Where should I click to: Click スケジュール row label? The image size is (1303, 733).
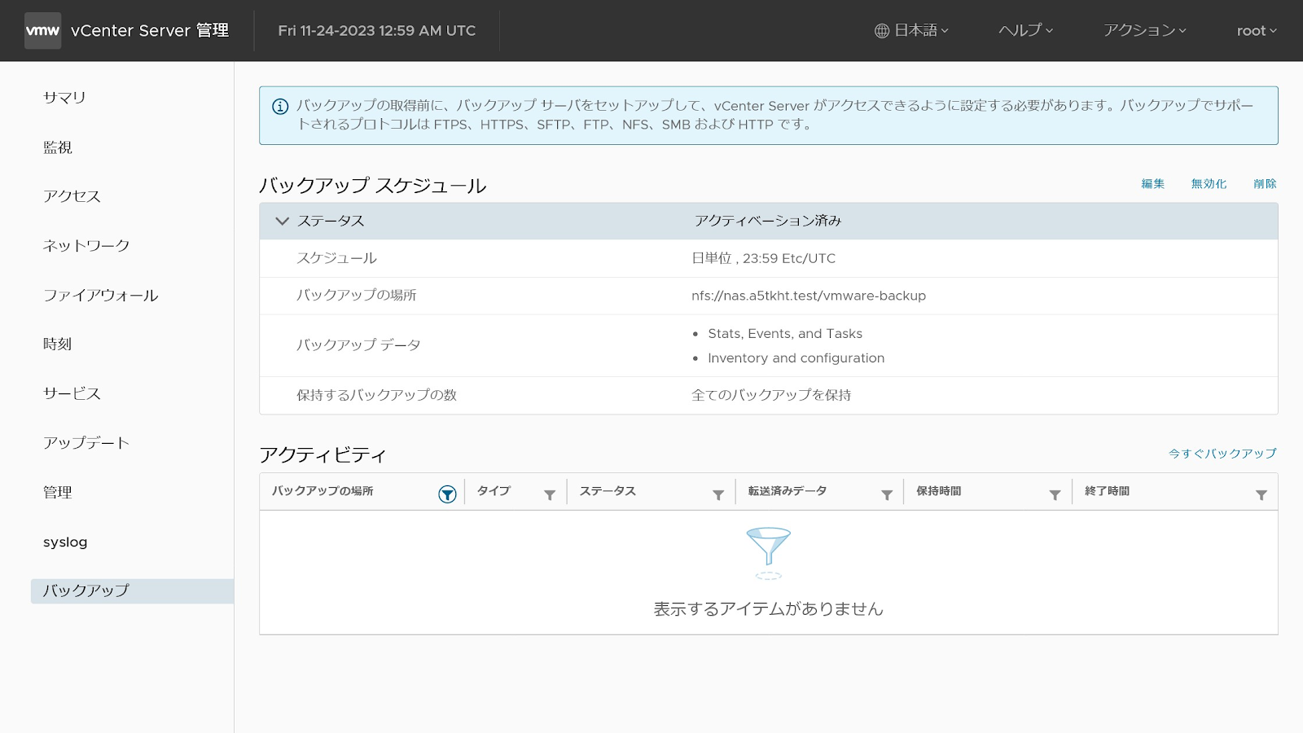pos(336,258)
